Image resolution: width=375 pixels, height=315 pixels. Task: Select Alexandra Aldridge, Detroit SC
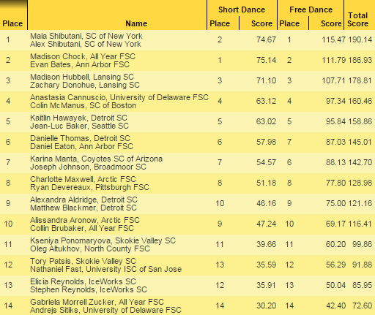83,200
